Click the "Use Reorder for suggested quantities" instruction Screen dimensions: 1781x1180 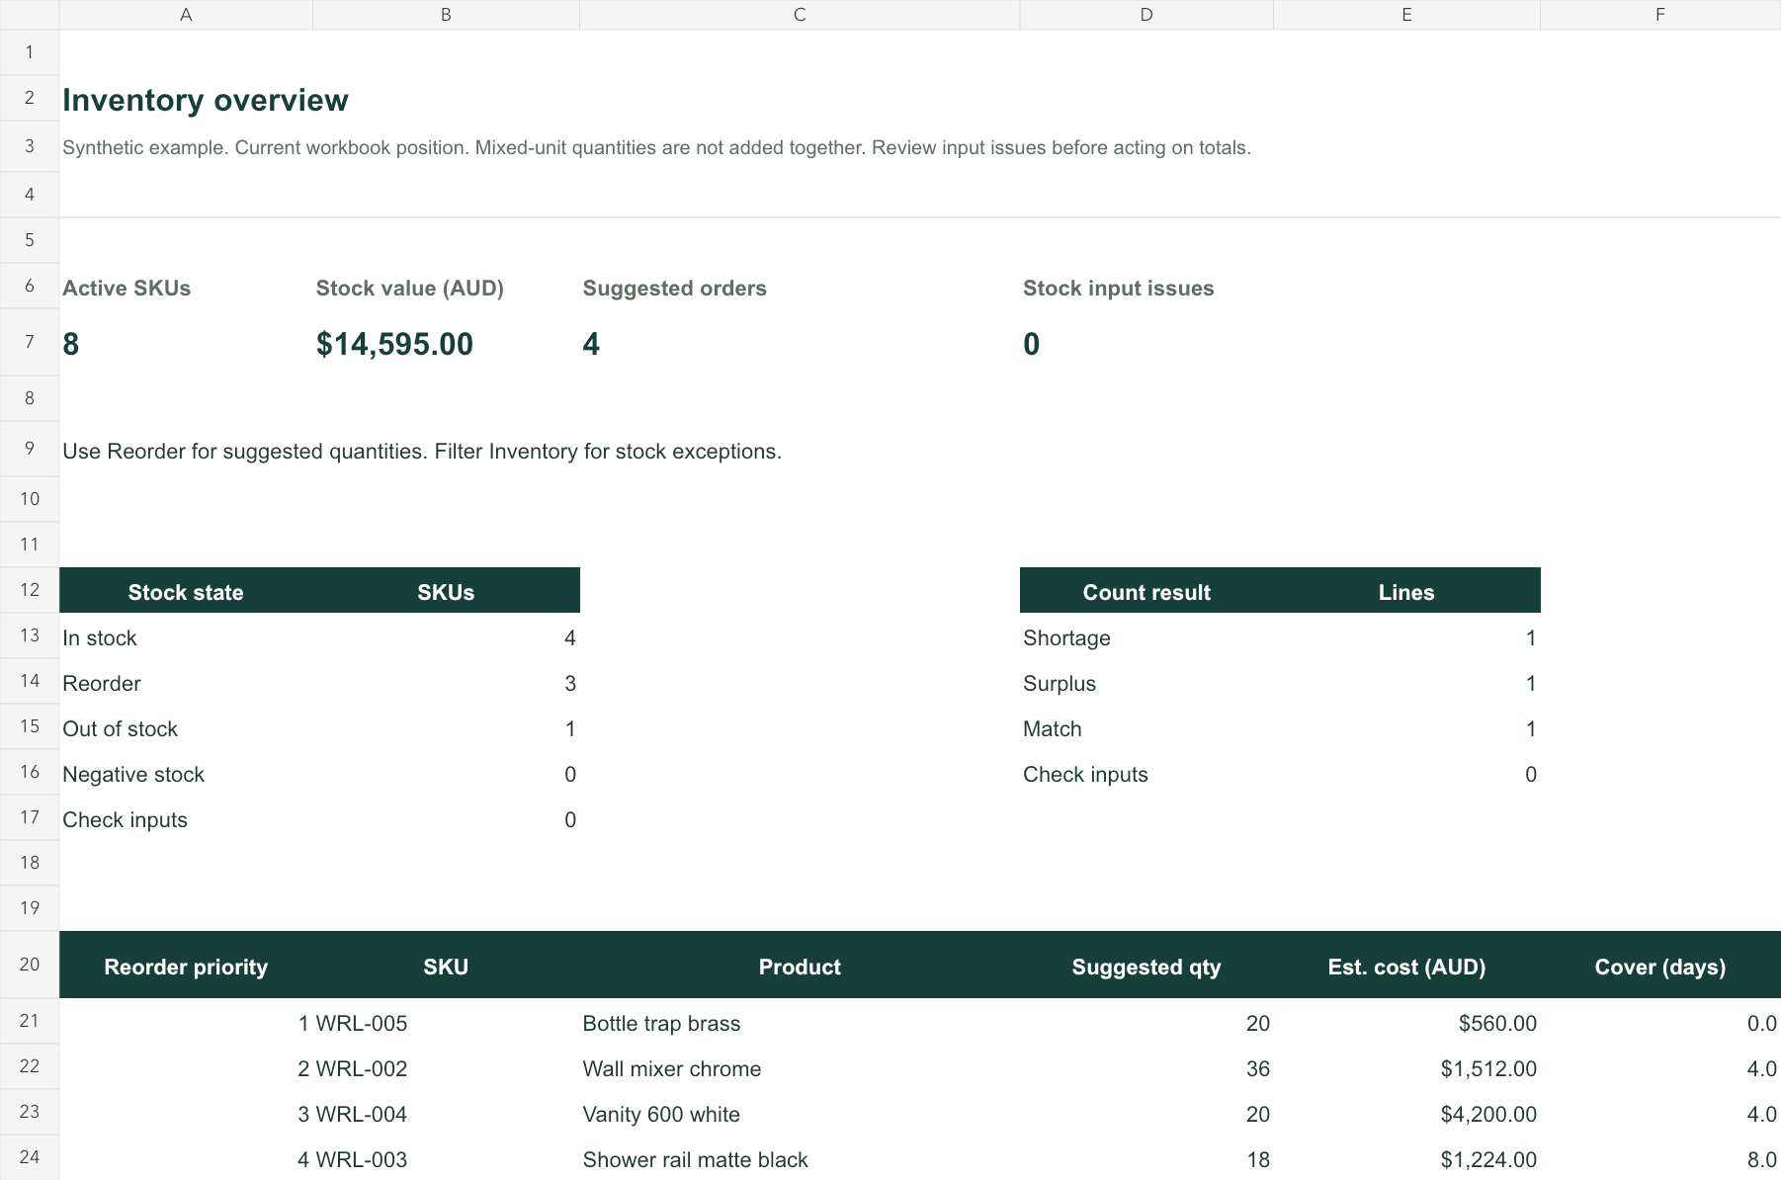(422, 452)
